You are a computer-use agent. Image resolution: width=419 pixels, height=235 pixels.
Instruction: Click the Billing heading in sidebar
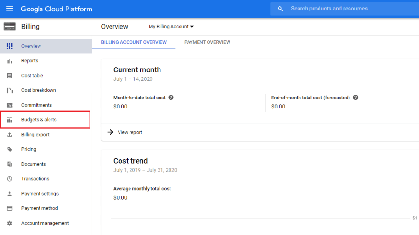point(30,27)
